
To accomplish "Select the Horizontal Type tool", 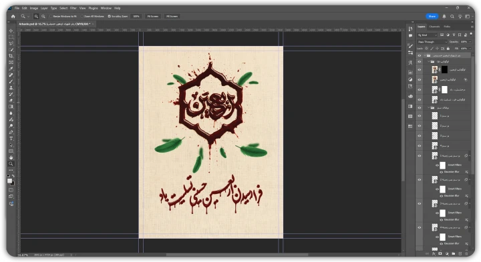I will (x=11, y=139).
